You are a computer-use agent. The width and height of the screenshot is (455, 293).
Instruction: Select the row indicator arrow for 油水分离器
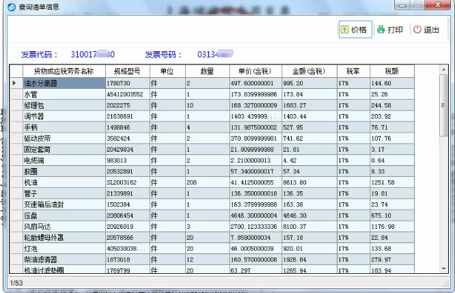pos(14,83)
